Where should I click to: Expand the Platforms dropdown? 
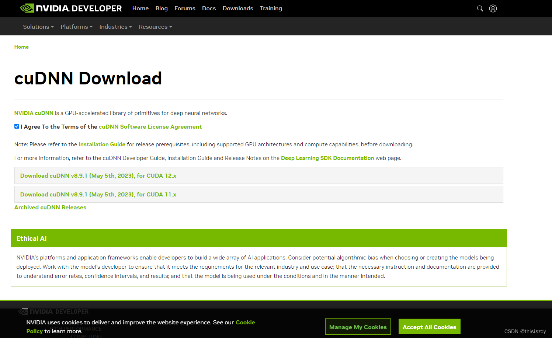point(77,27)
